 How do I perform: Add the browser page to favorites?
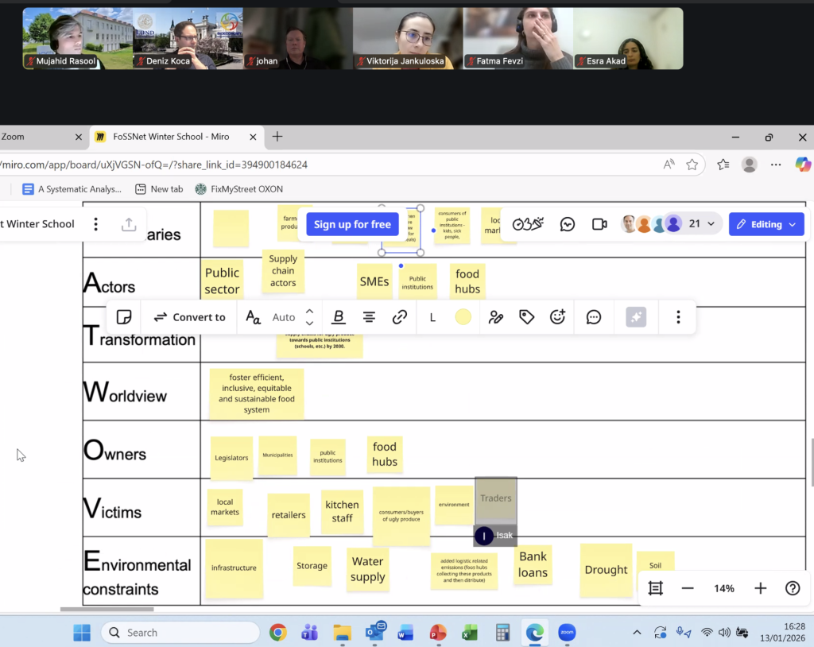pyautogui.click(x=692, y=165)
